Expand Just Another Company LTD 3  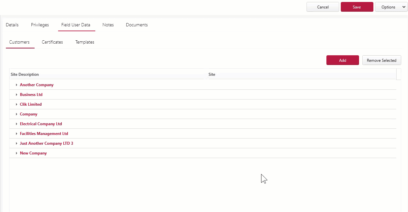[x=16, y=143]
